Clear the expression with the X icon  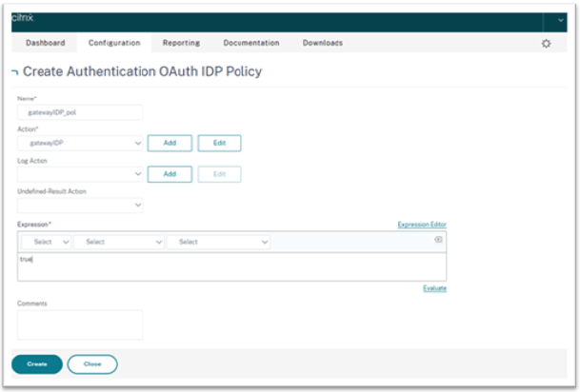(x=438, y=240)
